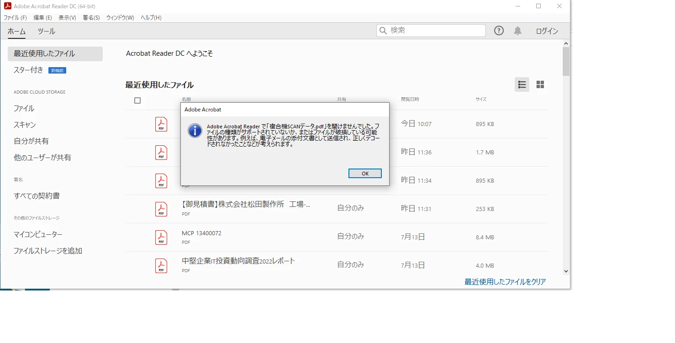Screen dimensions: 675x343
Task: Open the 編集 (E) menu
Action: click(x=42, y=18)
